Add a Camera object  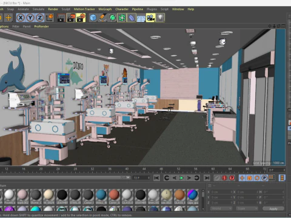(150, 18)
